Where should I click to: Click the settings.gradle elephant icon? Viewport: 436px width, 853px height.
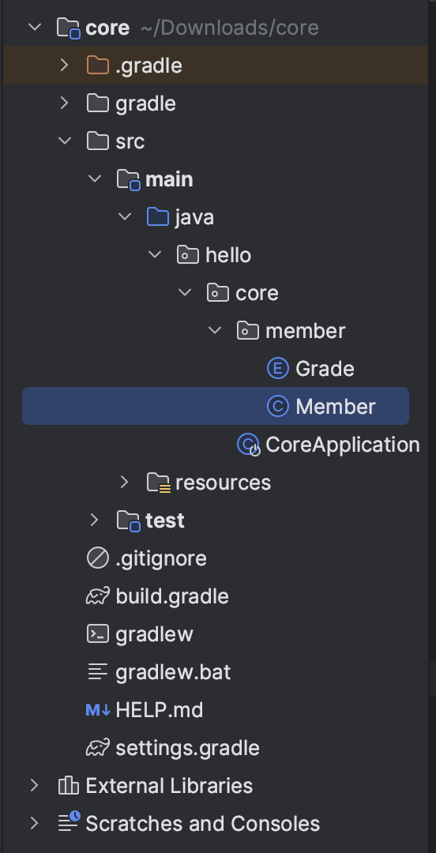pyautogui.click(x=98, y=749)
